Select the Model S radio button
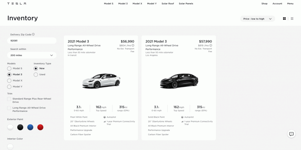The height and width of the screenshot is (150, 301). [x=9, y=68]
